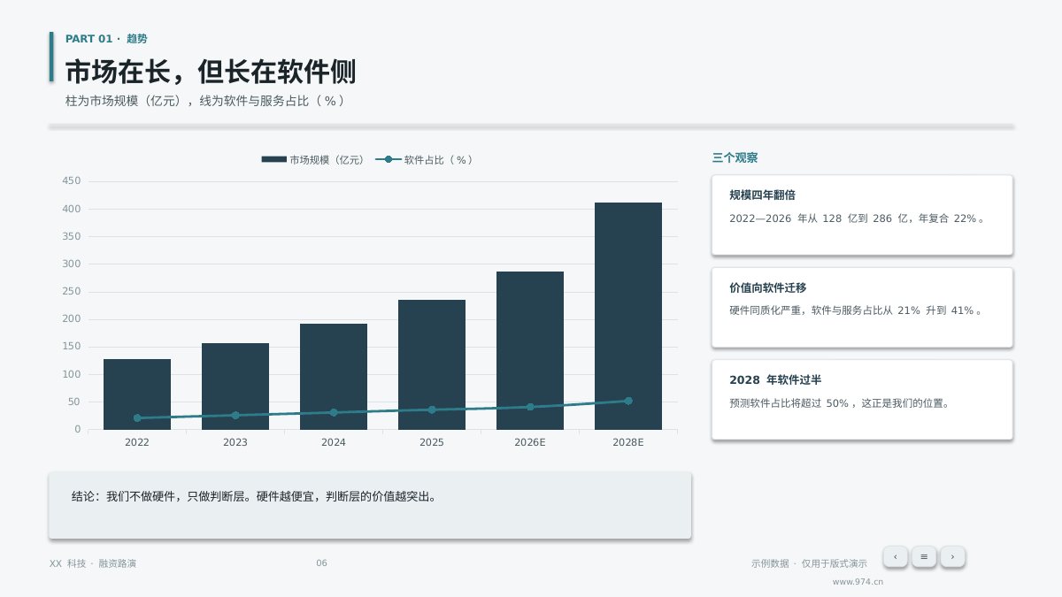
Task: Toggle 软件占比（%） legend series
Action: click(x=425, y=160)
